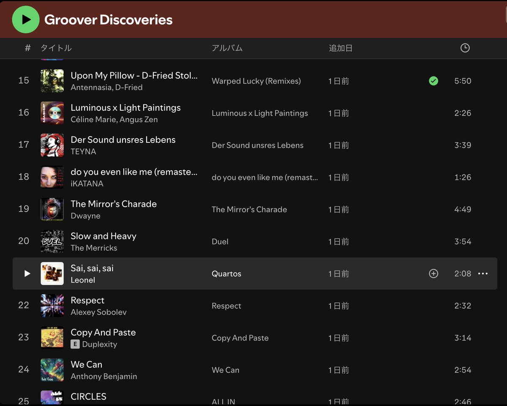Open the artist Alexey Sobolev
The image size is (507, 406).
(x=98, y=312)
